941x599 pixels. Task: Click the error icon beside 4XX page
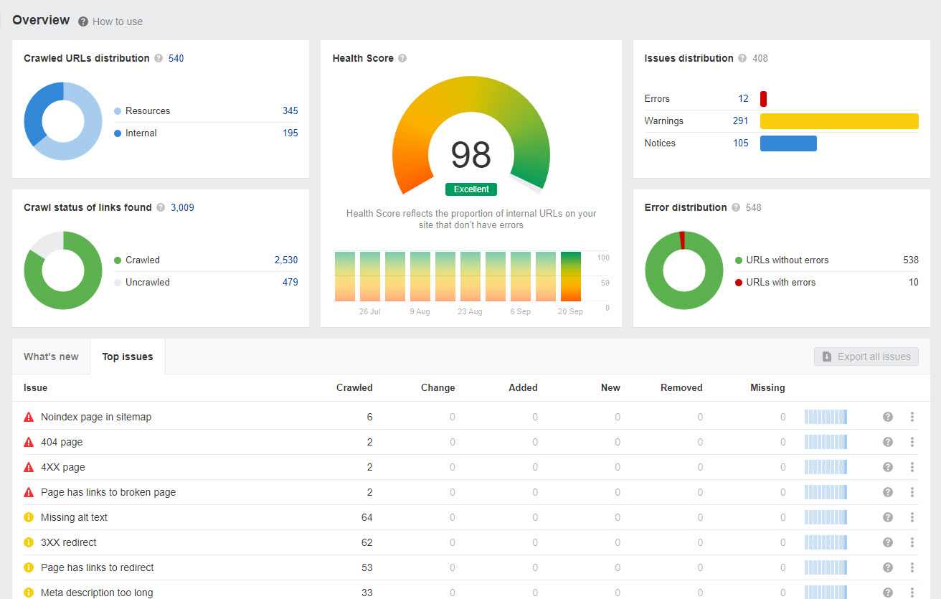click(x=29, y=467)
